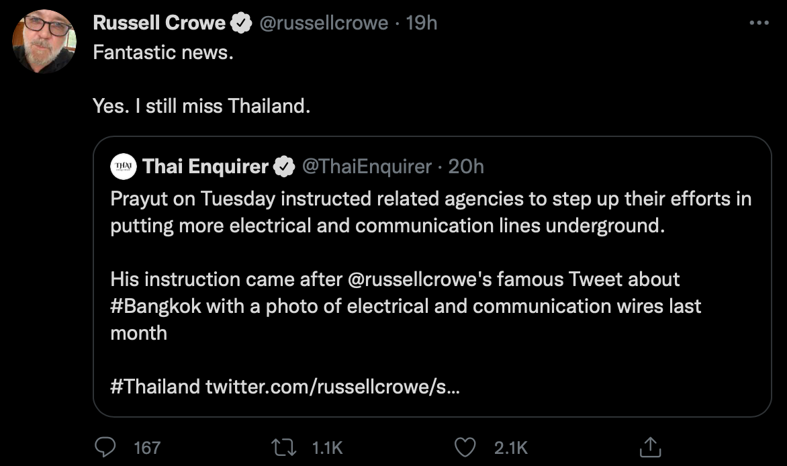
Task: Open the three-dot more options menu
Action: (760, 22)
